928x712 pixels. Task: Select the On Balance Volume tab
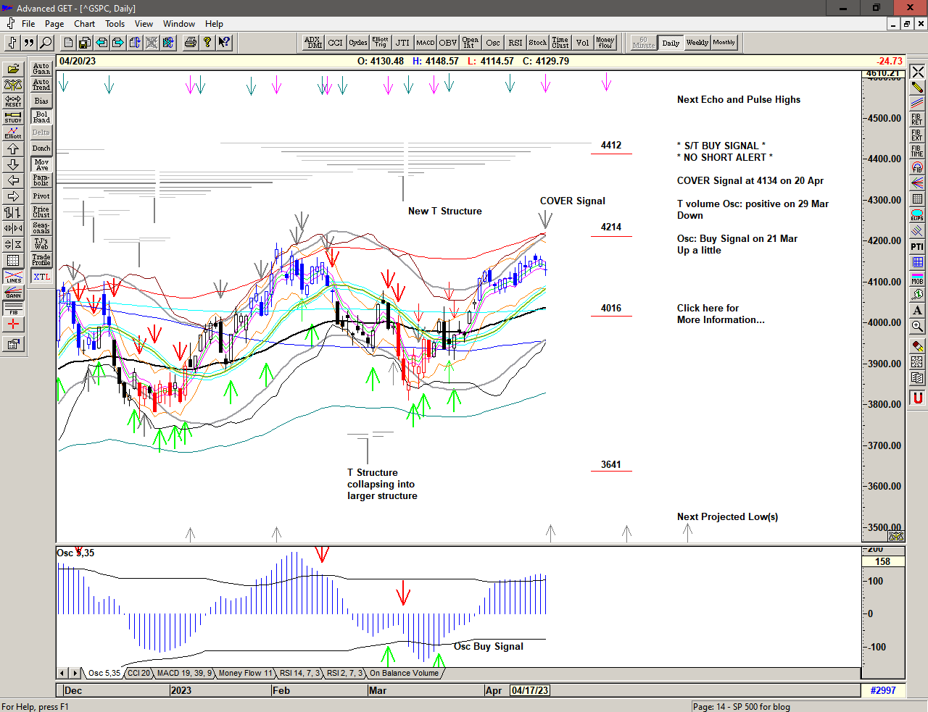coord(404,674)
